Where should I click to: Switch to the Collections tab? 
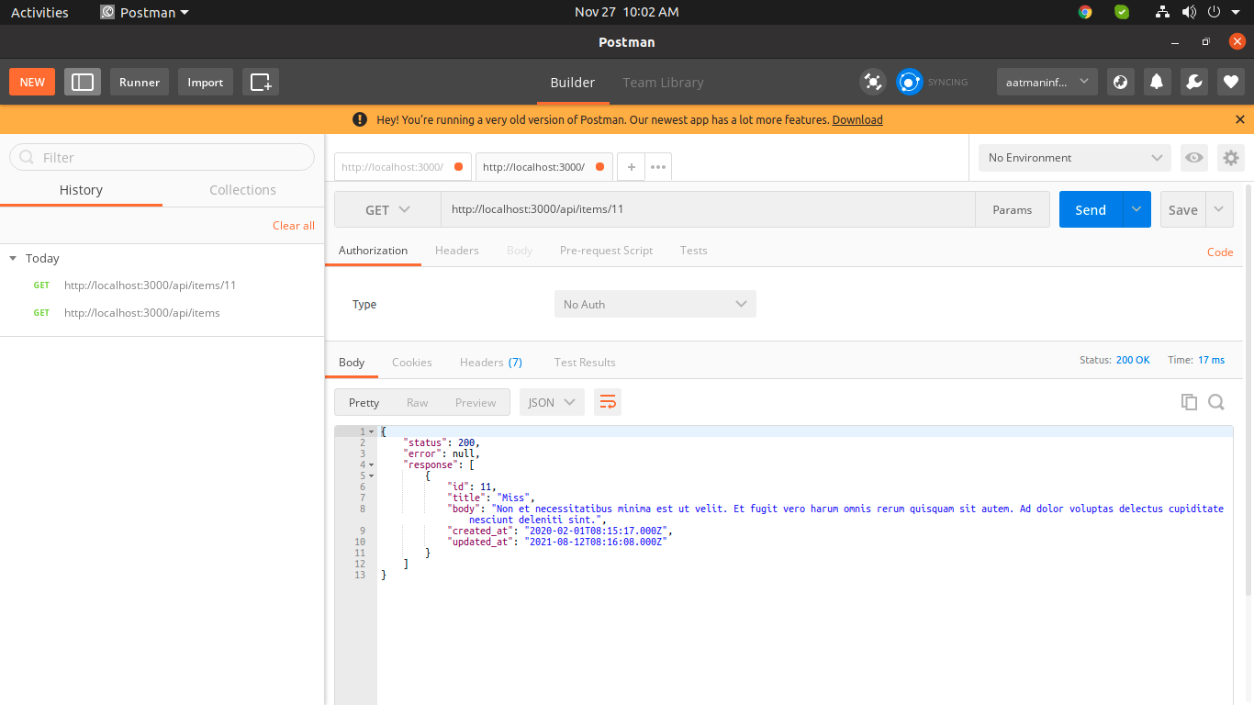pyautogui.click(x=242, y=190)
